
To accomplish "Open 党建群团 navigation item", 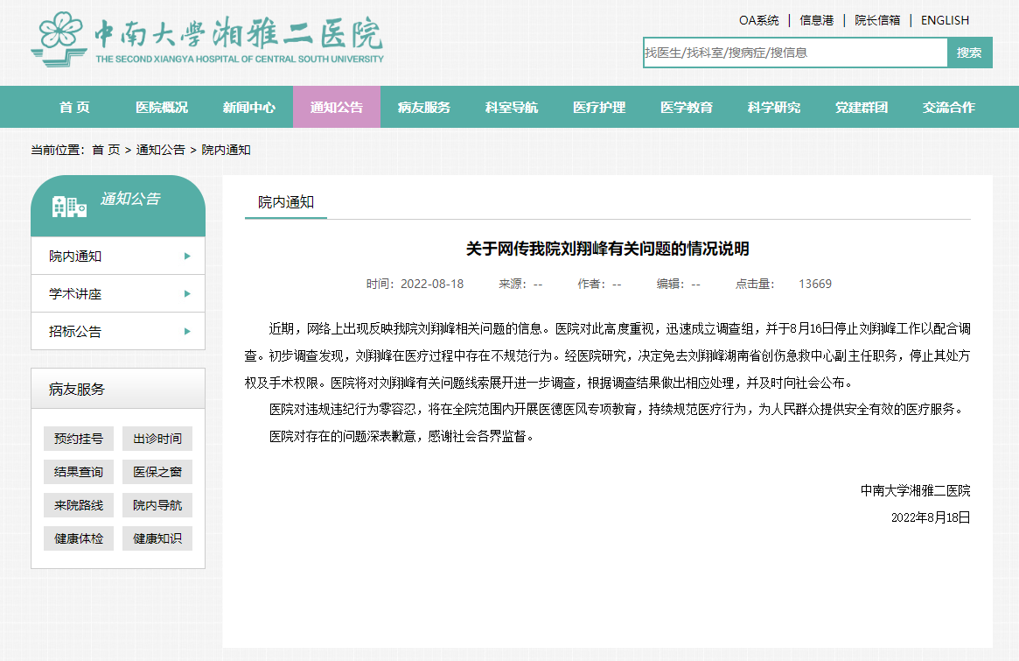I will point(861,108).
